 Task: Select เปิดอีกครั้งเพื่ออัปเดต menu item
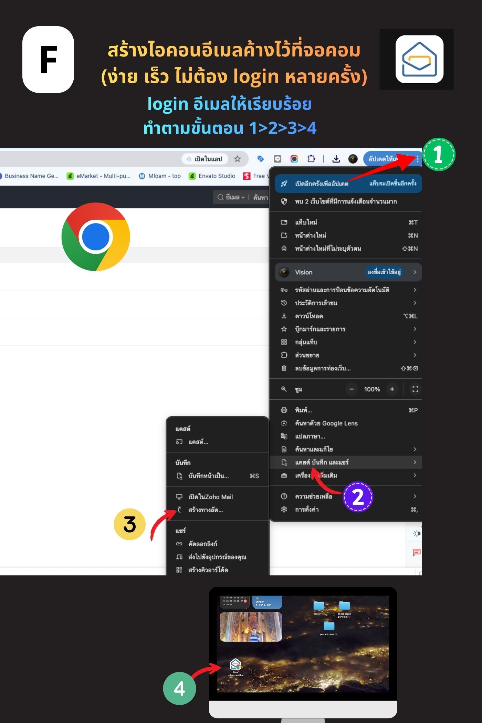point(348,184)
